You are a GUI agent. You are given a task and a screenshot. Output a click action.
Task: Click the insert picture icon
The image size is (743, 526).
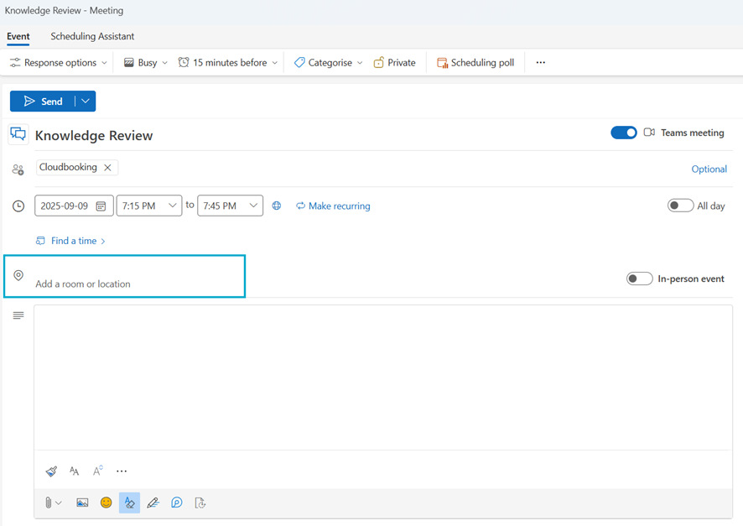[x=82, y=503]
